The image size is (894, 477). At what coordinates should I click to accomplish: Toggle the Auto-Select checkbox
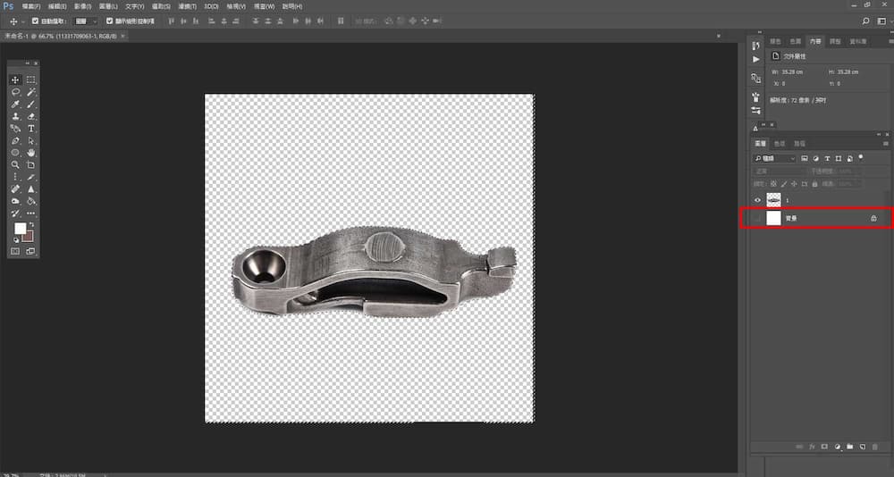click(x=36, y=21)
